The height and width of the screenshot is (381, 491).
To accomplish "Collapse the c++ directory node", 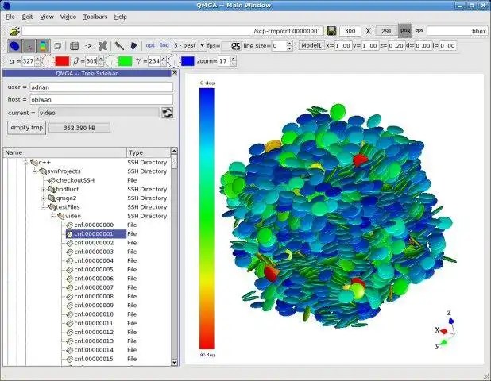I will (x=26, y=163).
